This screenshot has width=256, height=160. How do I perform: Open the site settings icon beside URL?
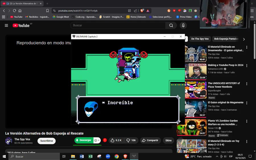[54, 11]
